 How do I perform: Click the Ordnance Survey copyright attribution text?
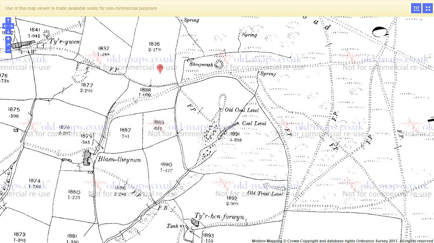pos(342,241)
